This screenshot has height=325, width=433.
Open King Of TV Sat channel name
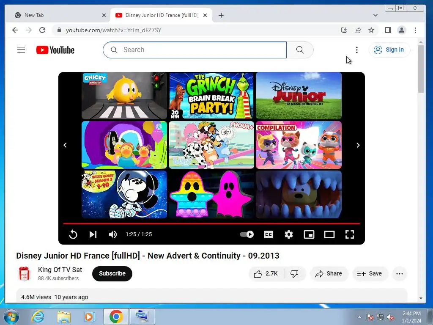(x=60, y=270)
